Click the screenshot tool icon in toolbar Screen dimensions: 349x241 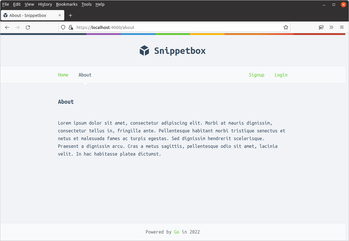point(321,28)
